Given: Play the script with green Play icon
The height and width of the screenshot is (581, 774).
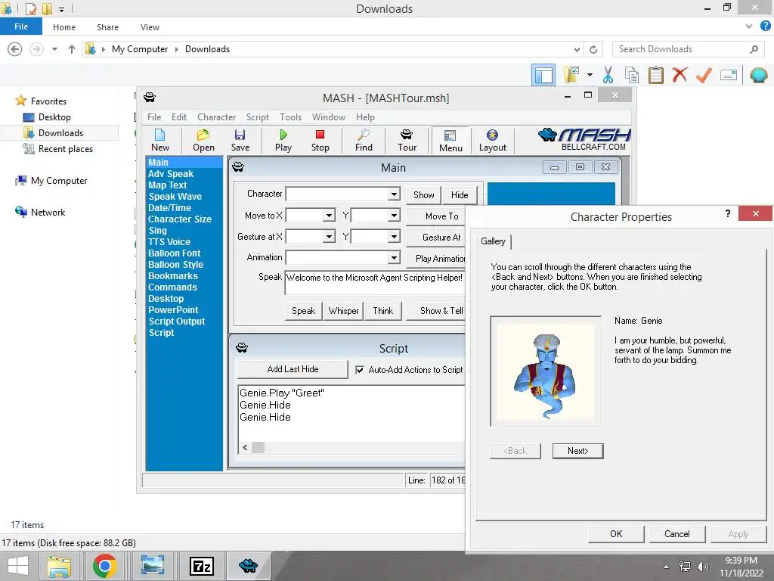Looking at the screenshot, I should (x=283, y=140).
